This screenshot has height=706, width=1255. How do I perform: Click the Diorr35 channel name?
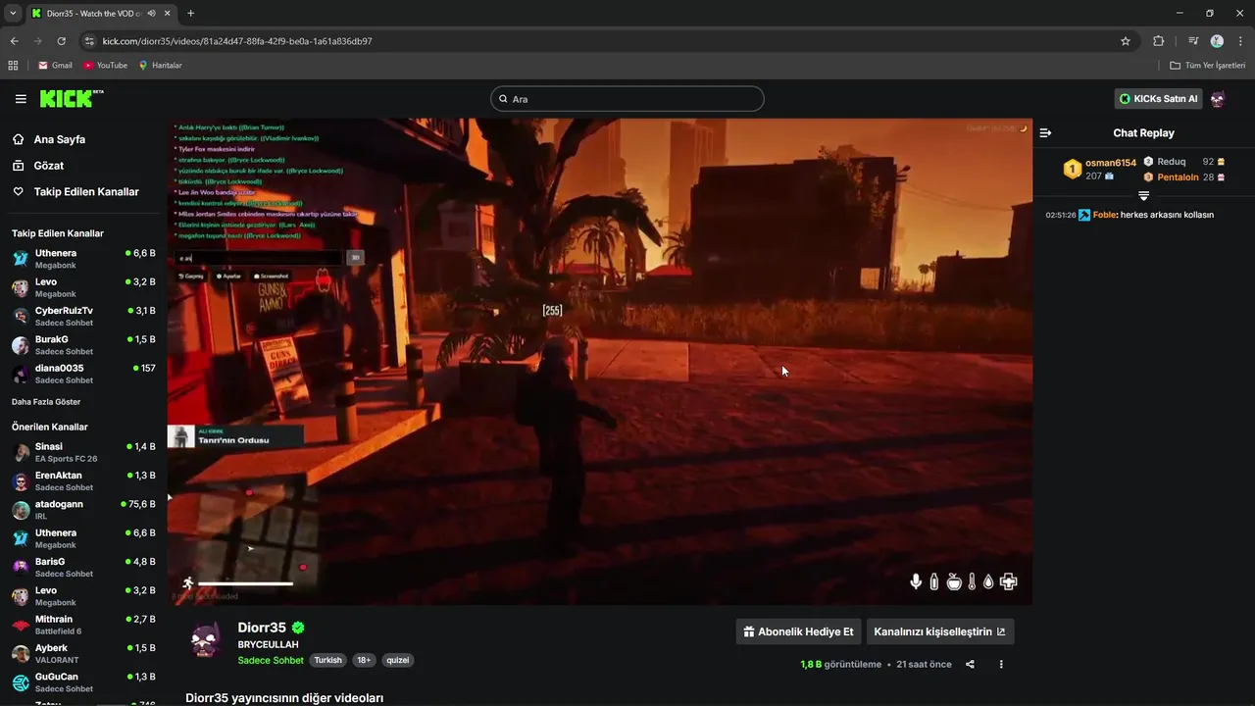[262, 628]
